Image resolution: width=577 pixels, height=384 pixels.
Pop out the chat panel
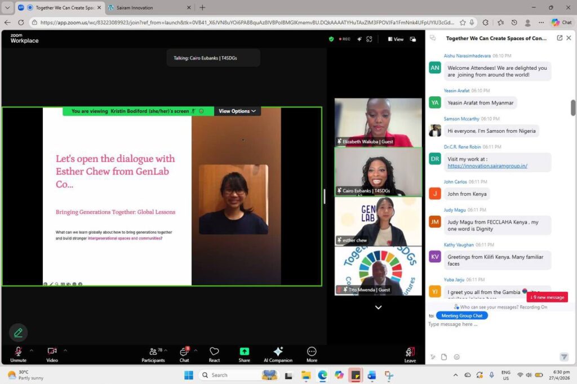[560, 38]
